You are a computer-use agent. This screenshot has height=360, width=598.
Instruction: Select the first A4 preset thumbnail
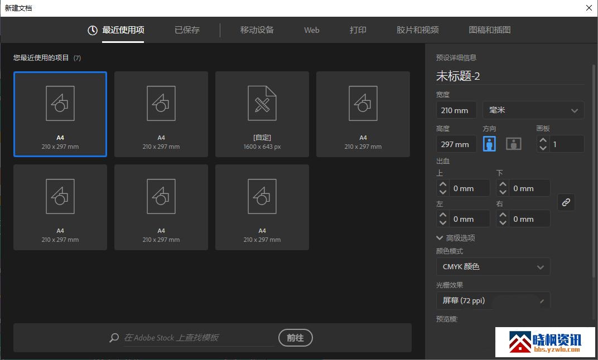point(60,114)
